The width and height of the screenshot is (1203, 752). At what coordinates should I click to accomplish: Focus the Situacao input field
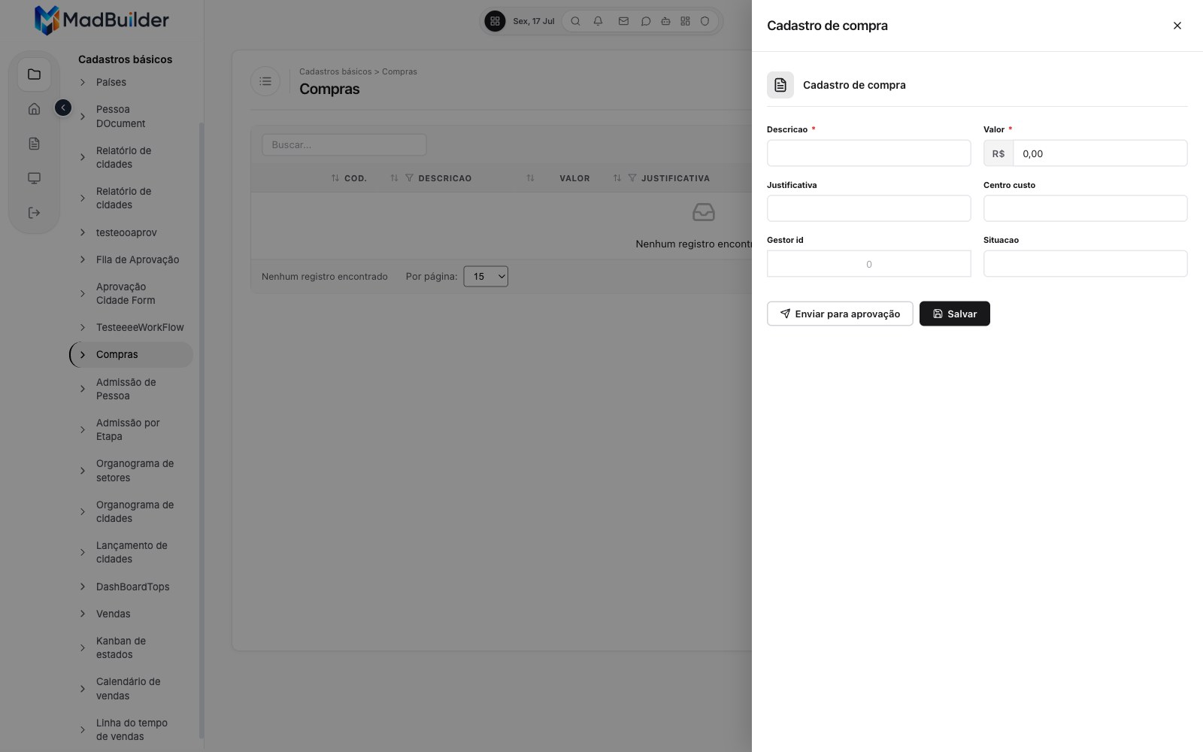pos(1085,264)
